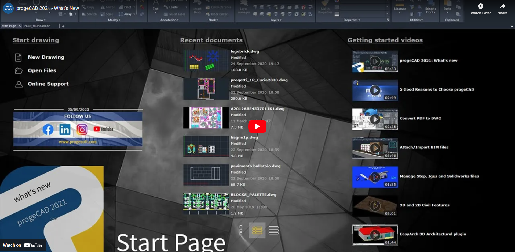
Task: Switch recent documents to plain list view
Action: click(x=273, y=230)
